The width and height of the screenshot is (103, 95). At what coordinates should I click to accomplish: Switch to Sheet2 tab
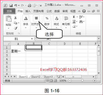click(36, 77)
